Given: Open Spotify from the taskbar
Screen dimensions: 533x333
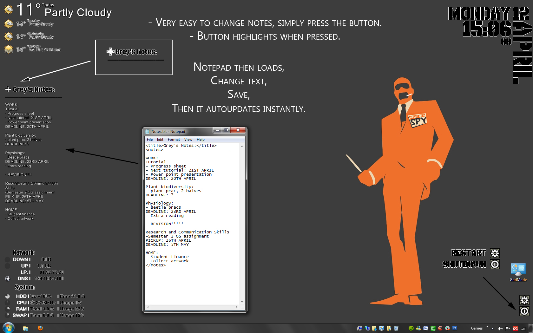Looking at the screenshot, I should [411, 328].
